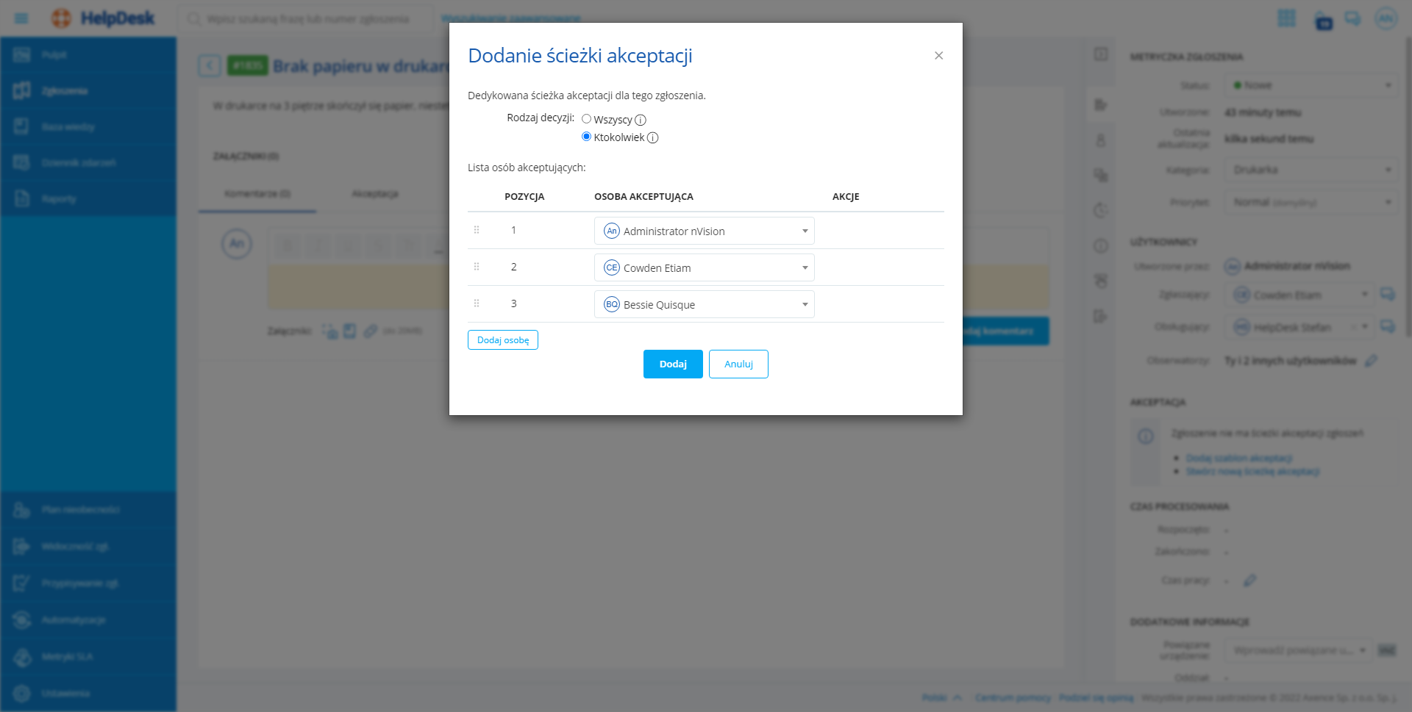This screenshot has width=1412, height=712.
Task: Click the Administrator nVision avatar icon
Action: click(612, 231)
